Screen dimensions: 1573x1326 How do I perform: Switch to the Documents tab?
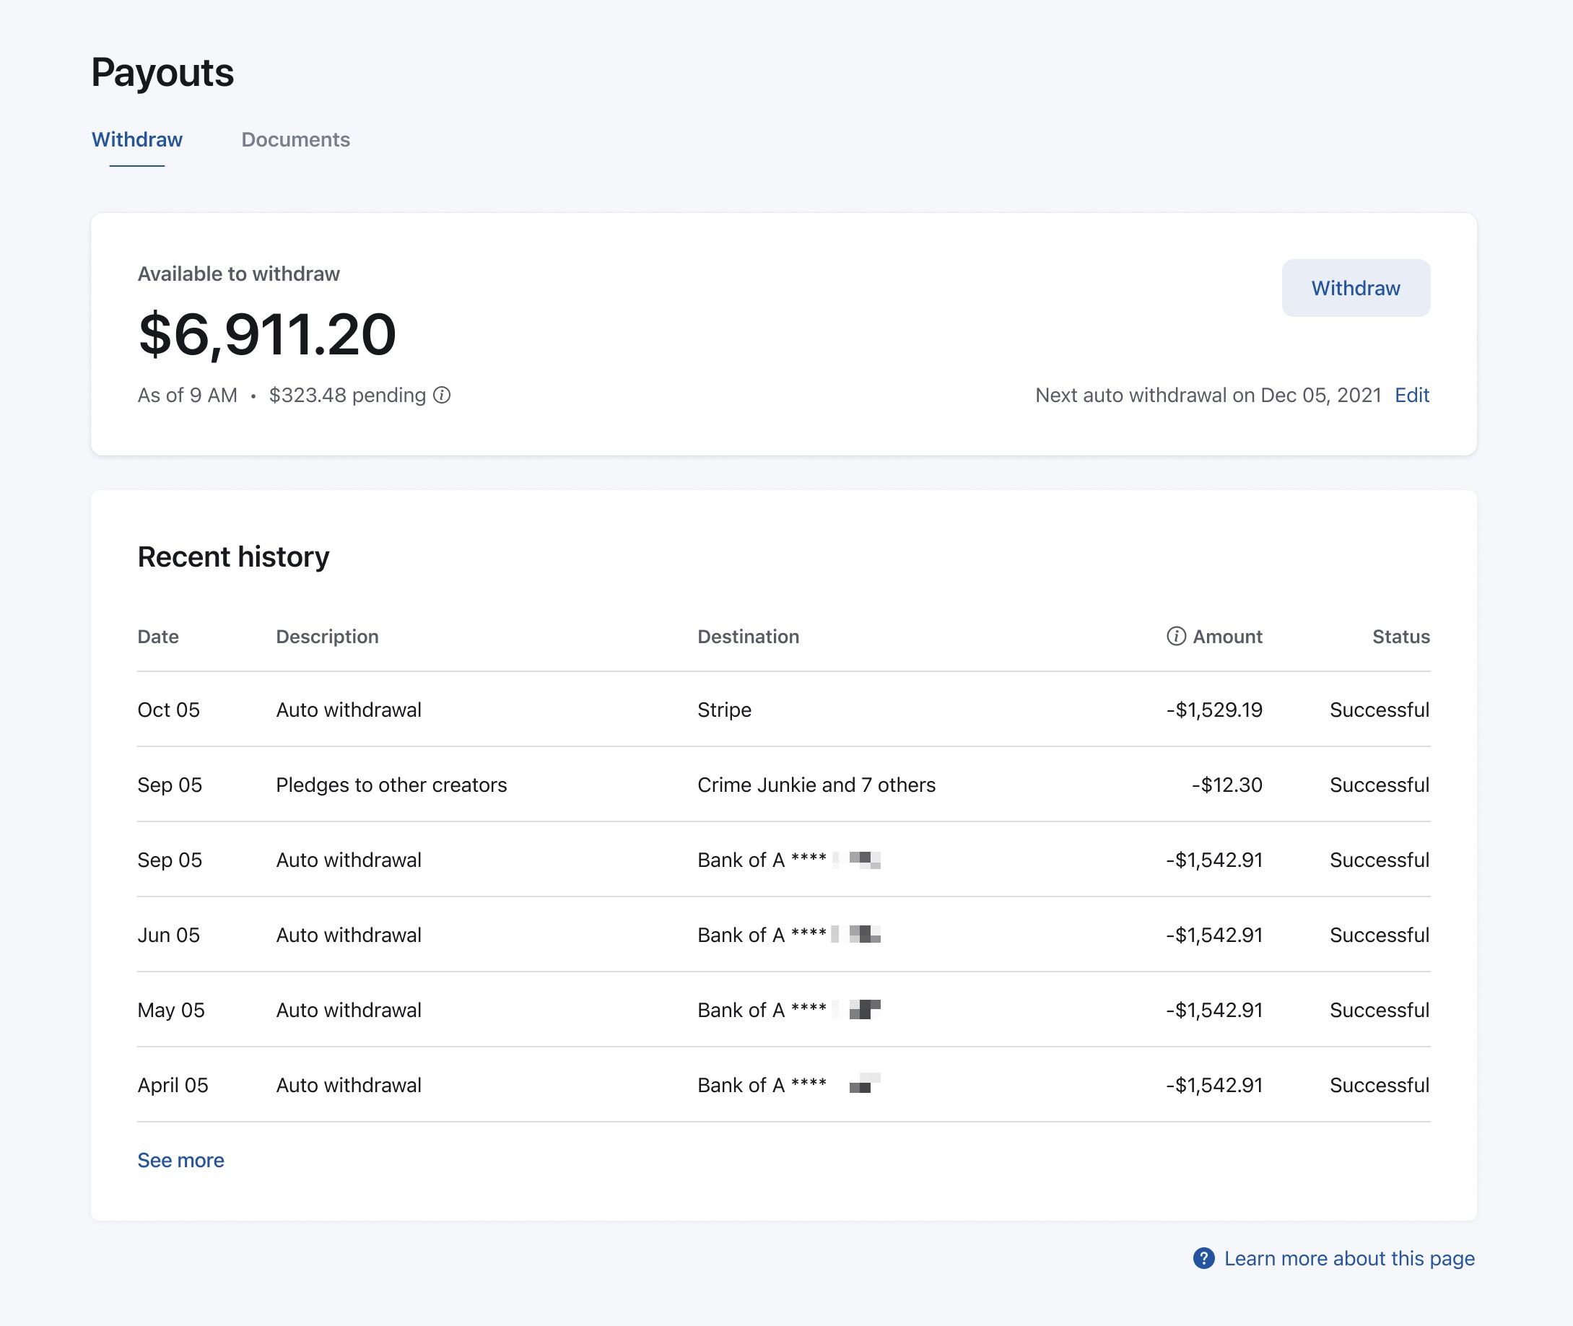click(x=295, y=140)
